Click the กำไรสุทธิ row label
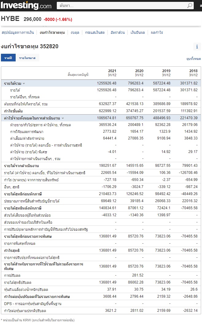 click(12, 251)
